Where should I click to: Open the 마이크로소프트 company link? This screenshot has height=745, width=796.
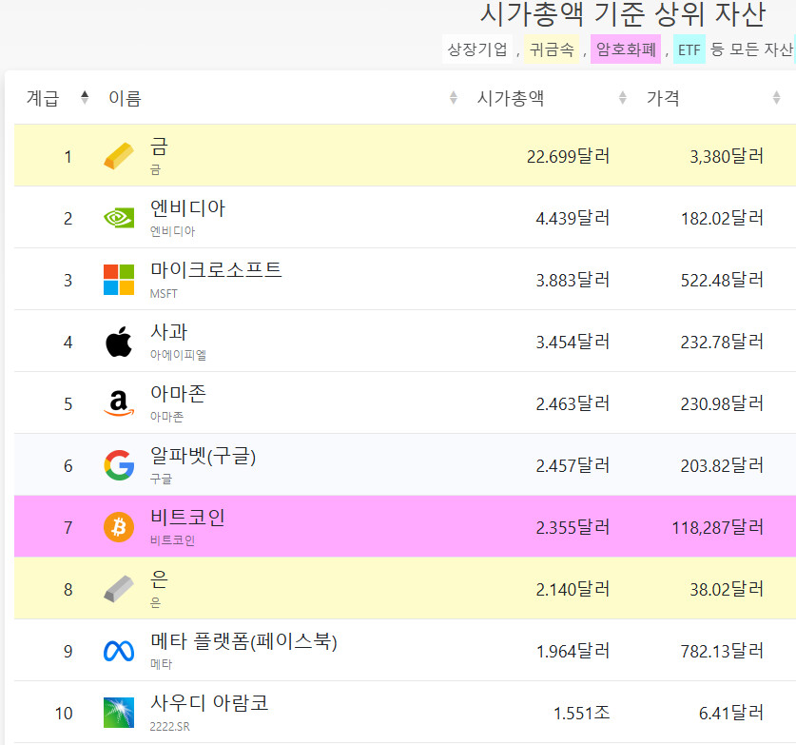216,270
